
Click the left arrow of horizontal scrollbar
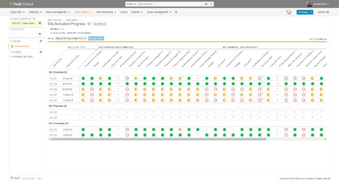coord(49,139)
